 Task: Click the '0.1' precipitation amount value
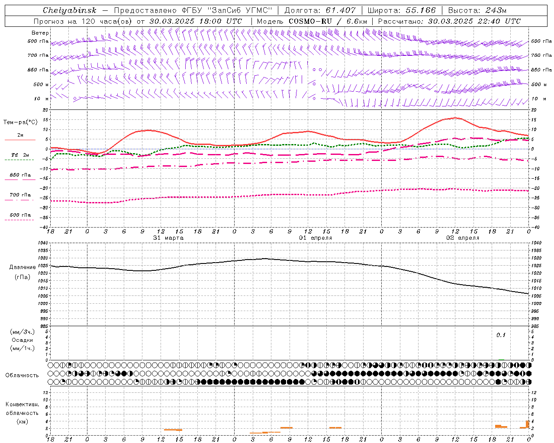pos(501,335)
